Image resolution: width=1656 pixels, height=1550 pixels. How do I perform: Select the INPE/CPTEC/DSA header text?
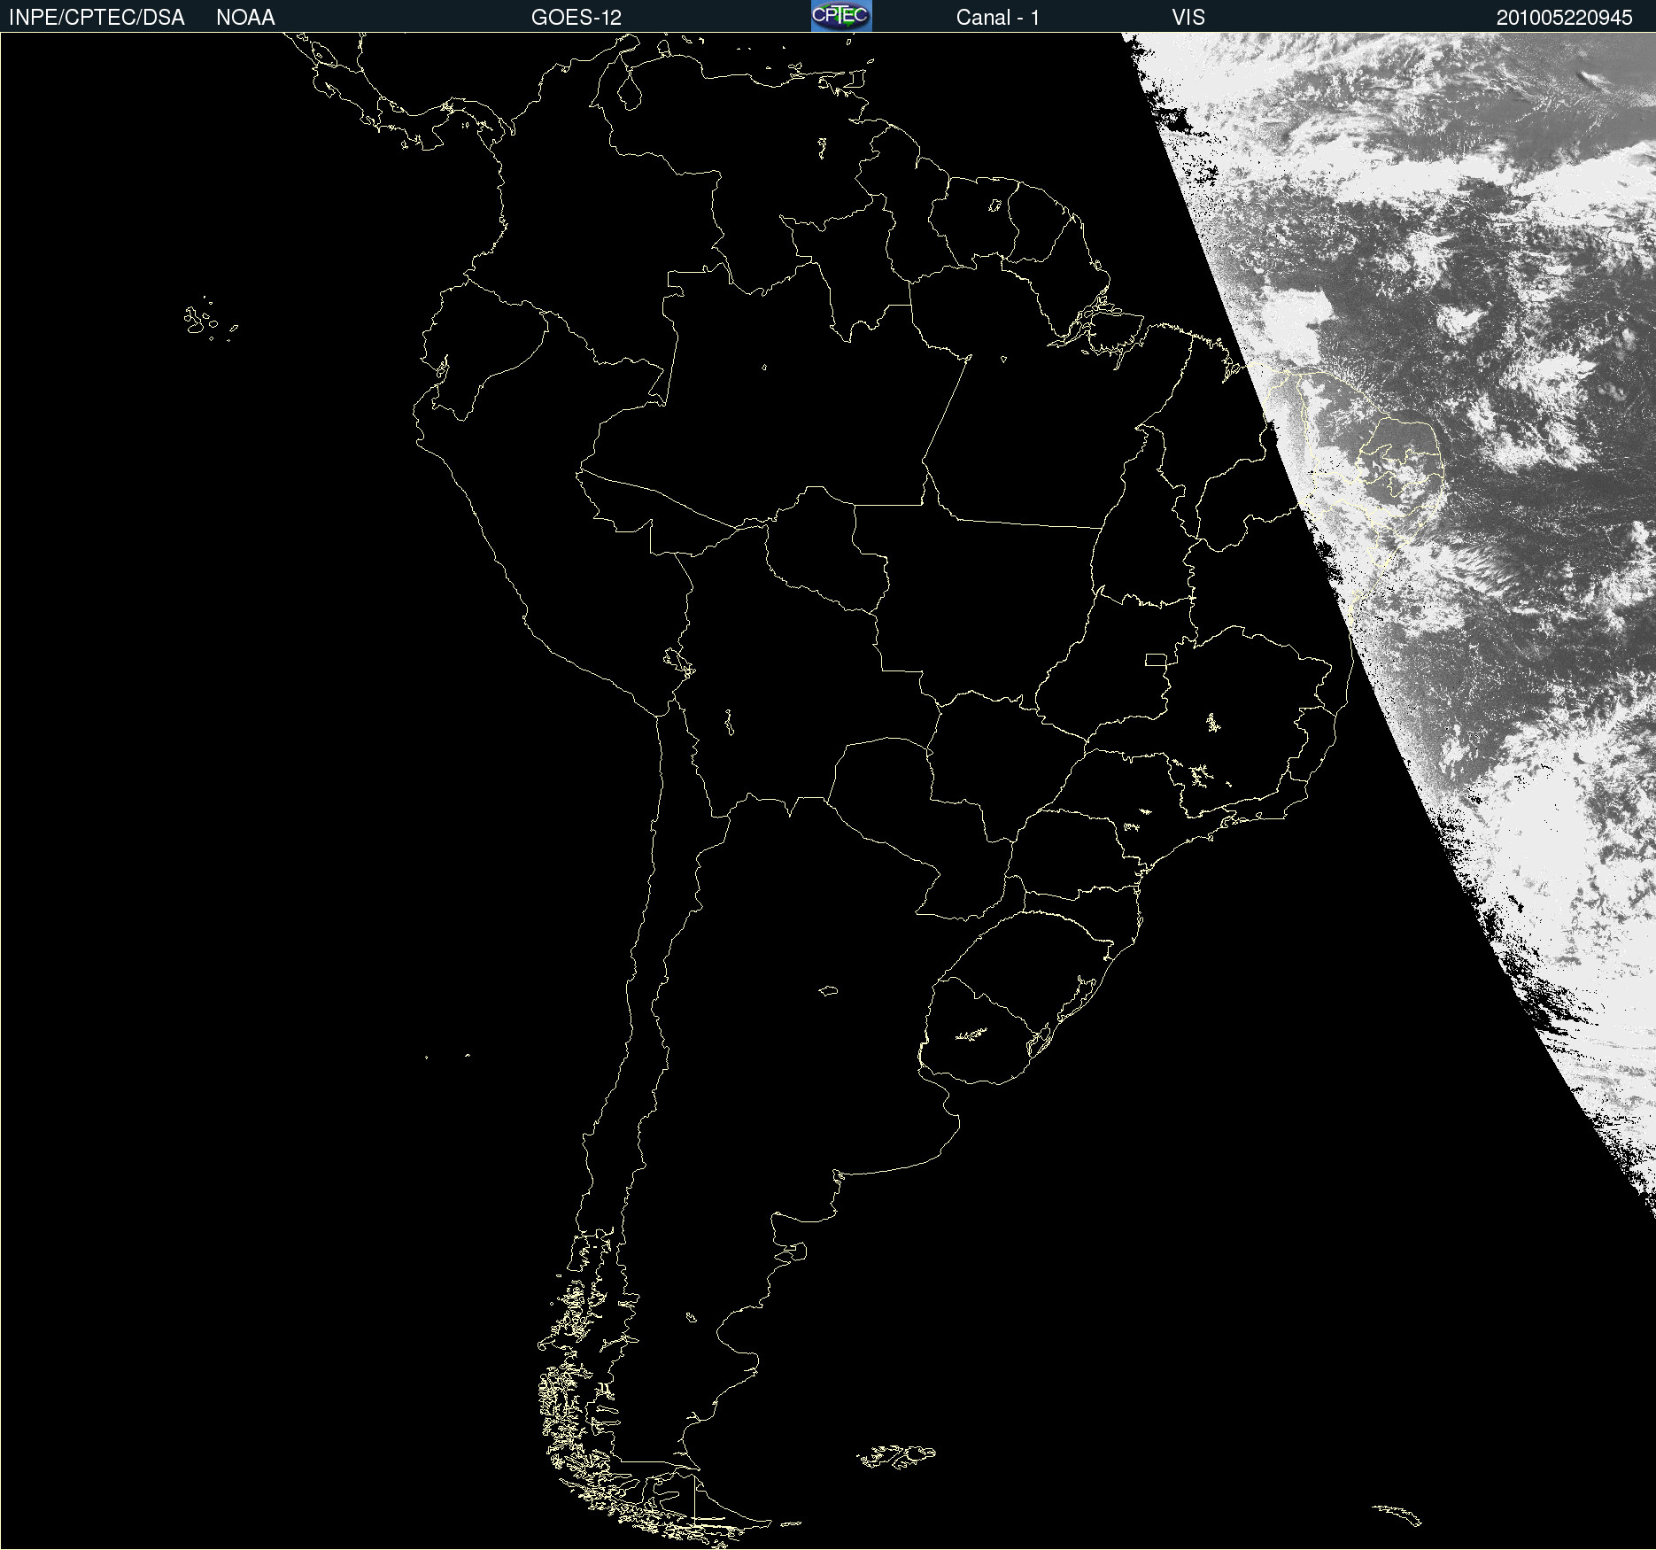pos(97,18)
